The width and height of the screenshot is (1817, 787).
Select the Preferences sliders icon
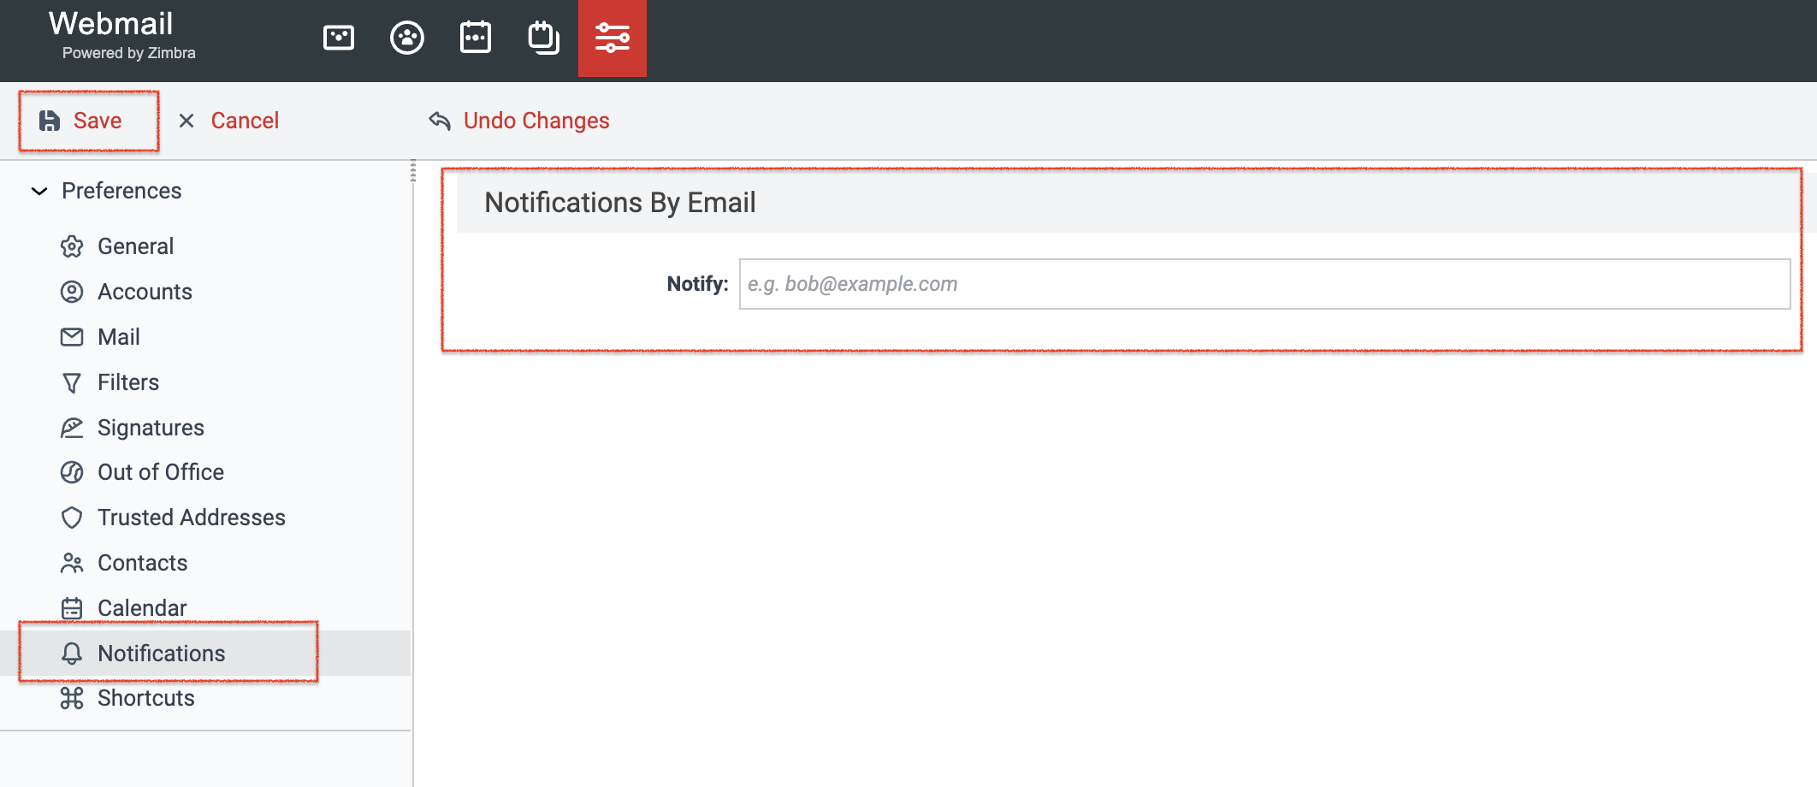(x=613, y=38)
